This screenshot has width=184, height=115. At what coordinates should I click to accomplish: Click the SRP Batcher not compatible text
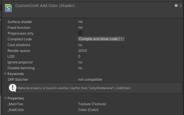(x=90, y=80)
